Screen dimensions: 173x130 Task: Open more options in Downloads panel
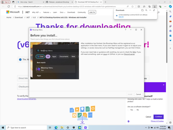pyautogui.click(x=150, y=10)
